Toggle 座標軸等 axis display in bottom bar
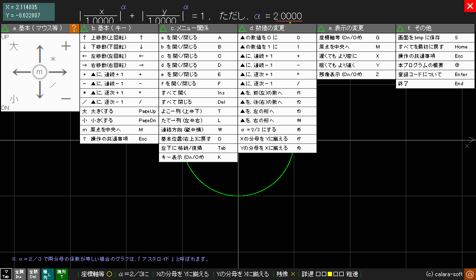This screenshot has height=280, width=476. click(96, 274)
